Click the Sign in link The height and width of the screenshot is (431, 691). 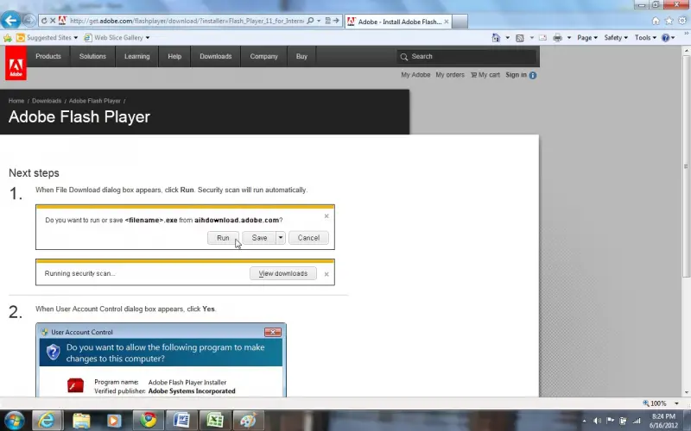point(516,75)
